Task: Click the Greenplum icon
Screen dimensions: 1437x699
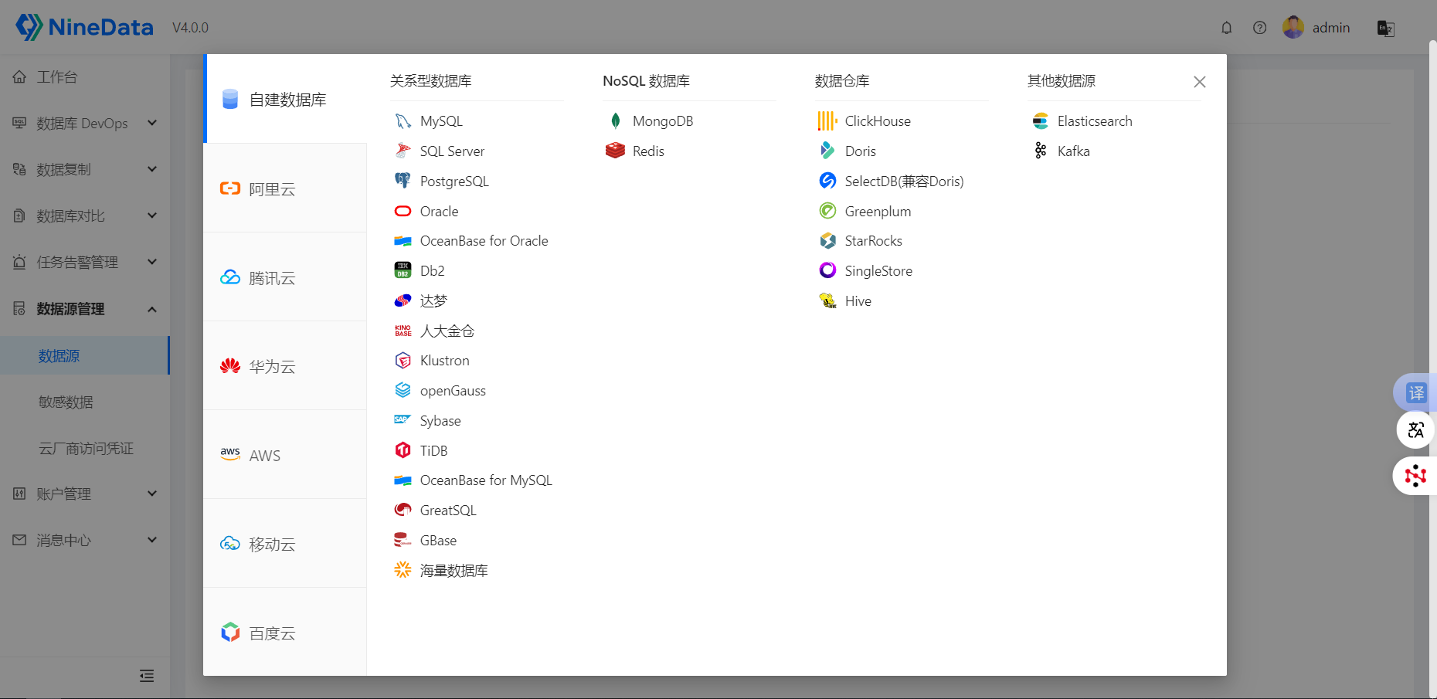Action: [827, 212]
